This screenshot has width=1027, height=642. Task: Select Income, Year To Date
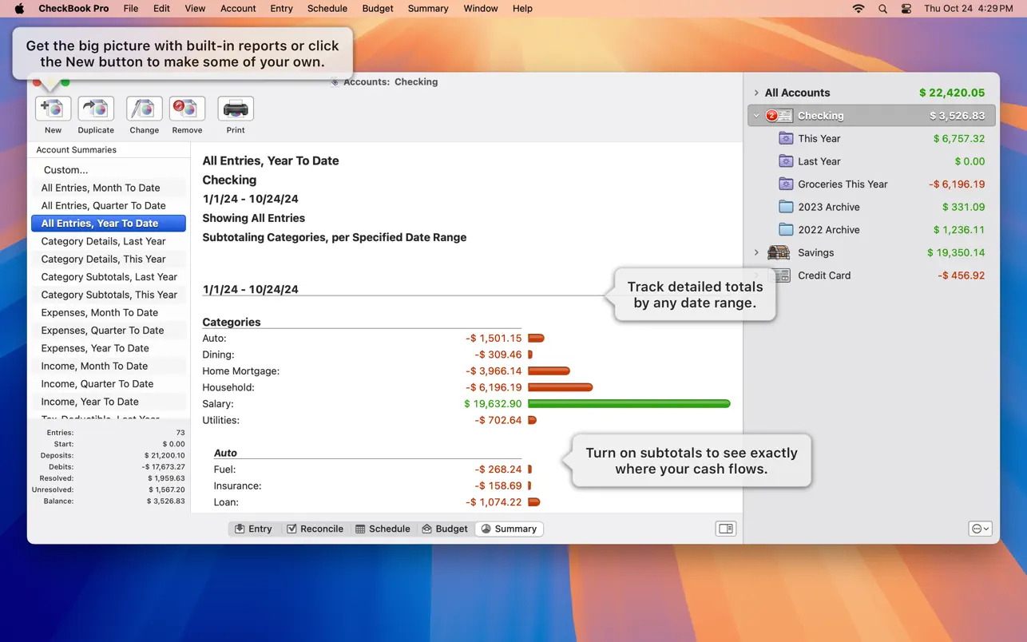coord(109,402)
